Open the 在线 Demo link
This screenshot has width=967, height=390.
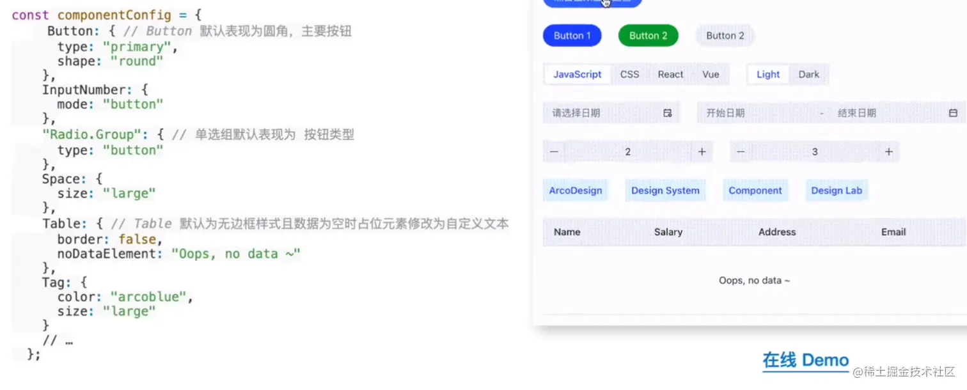(x=805, y=360)
